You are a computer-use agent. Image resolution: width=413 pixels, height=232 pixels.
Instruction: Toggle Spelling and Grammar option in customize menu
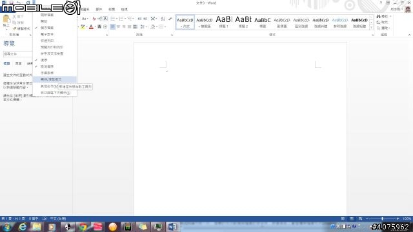pos(55,53)
